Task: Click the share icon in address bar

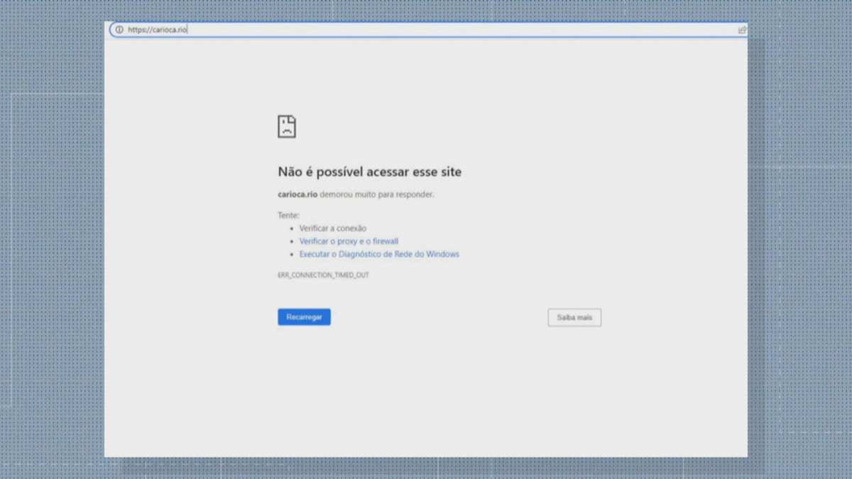Action: (x=742, y=30)
